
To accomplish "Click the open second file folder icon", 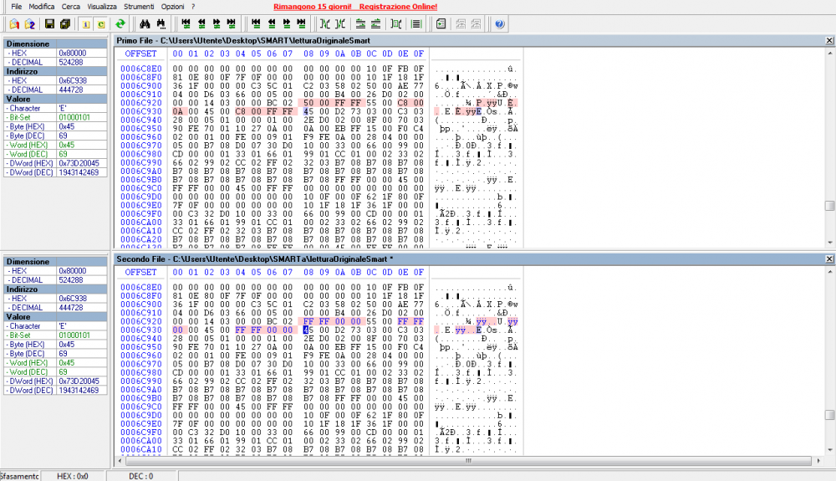I will [28, 23].
